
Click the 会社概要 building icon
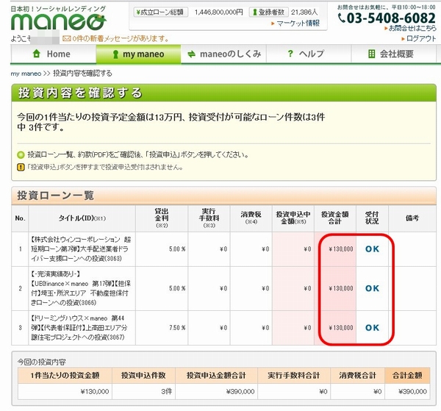[371, 54]
